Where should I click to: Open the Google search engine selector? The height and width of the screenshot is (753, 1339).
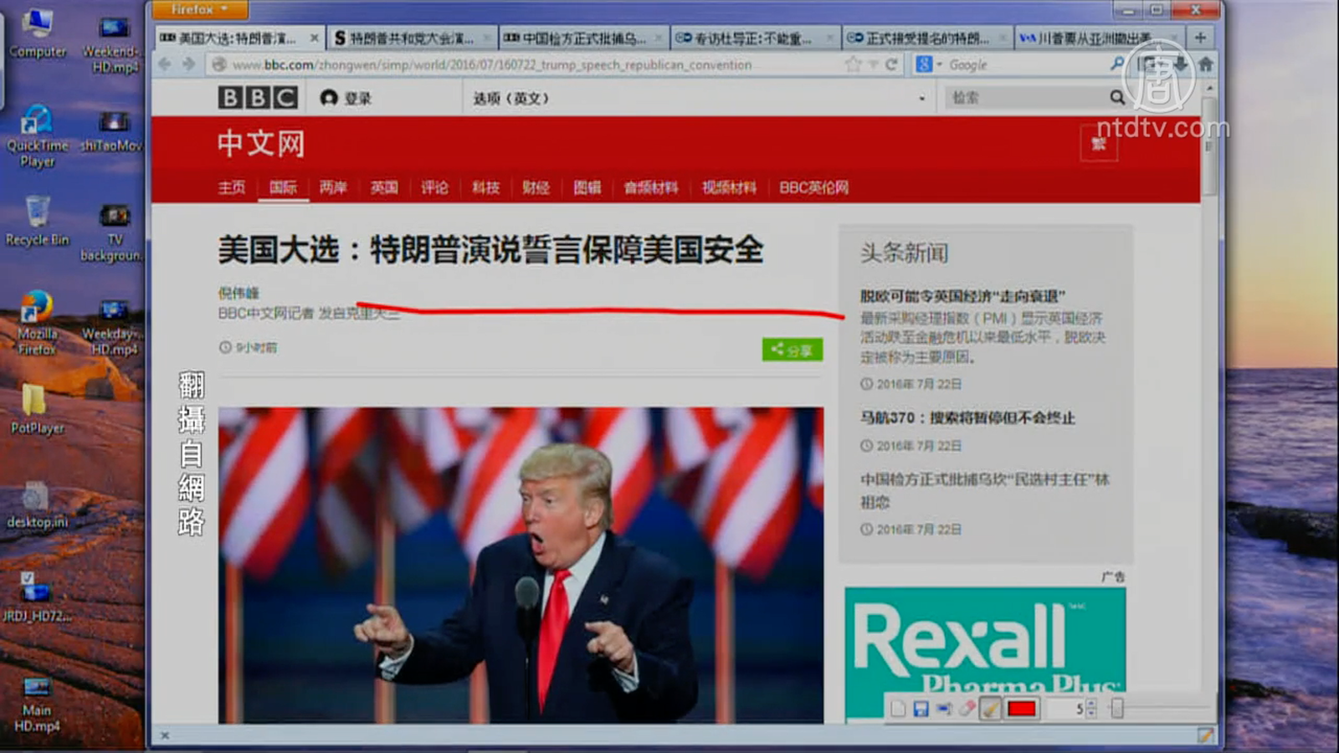928,64
